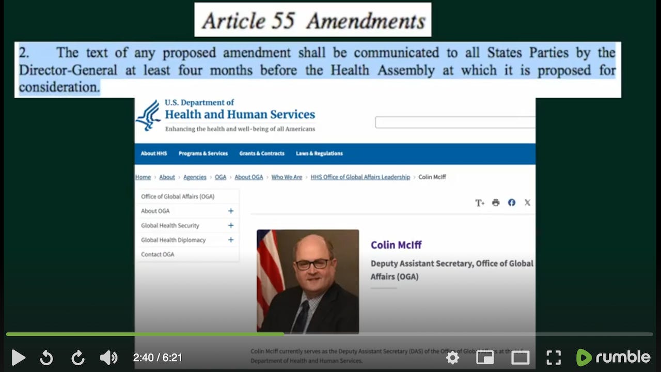Click the HHS site search field

click(x=455, y=122)
